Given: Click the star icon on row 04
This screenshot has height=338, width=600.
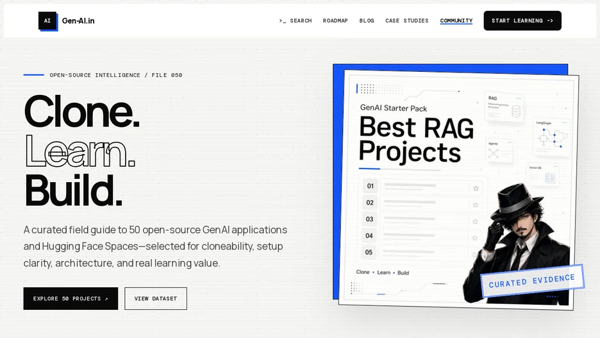Looking at the screenshot, I should (475, 238).
